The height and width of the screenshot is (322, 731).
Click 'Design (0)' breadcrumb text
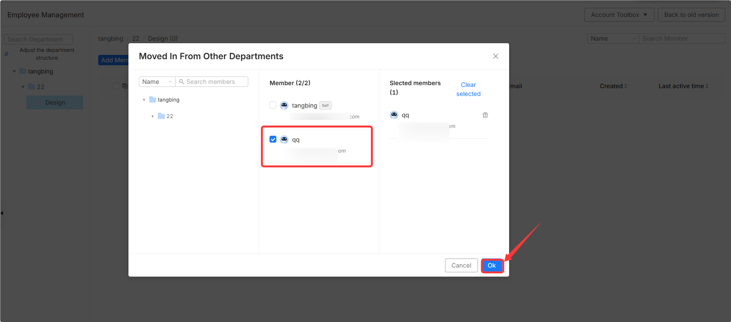[x=163, y=38]
